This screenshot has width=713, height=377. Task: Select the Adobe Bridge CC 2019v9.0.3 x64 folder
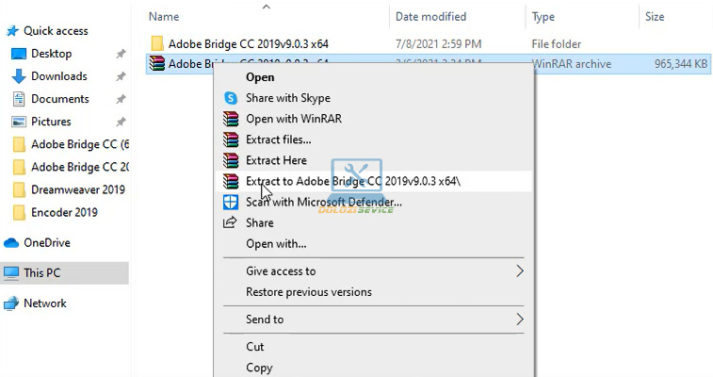(248, 43)
